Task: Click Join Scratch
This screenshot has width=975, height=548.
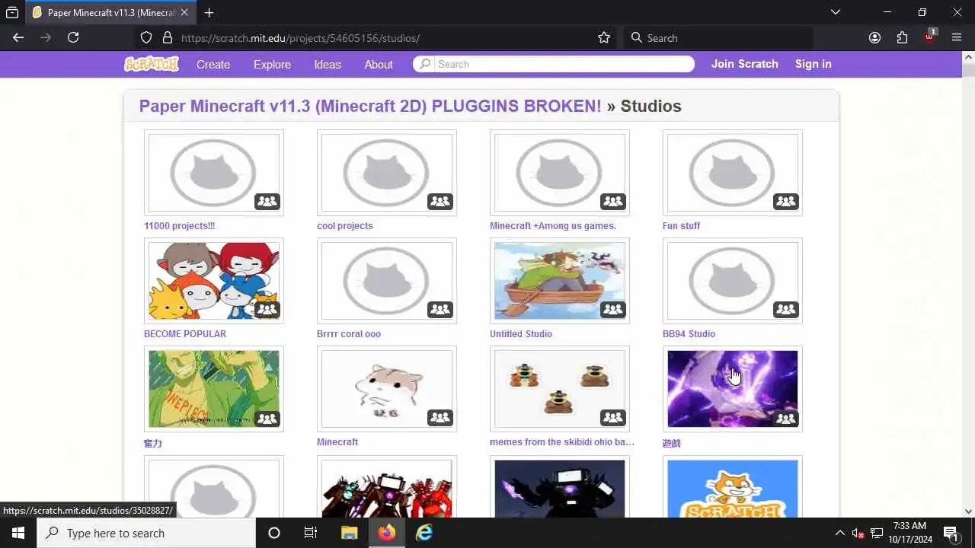Action: [745, 64]
